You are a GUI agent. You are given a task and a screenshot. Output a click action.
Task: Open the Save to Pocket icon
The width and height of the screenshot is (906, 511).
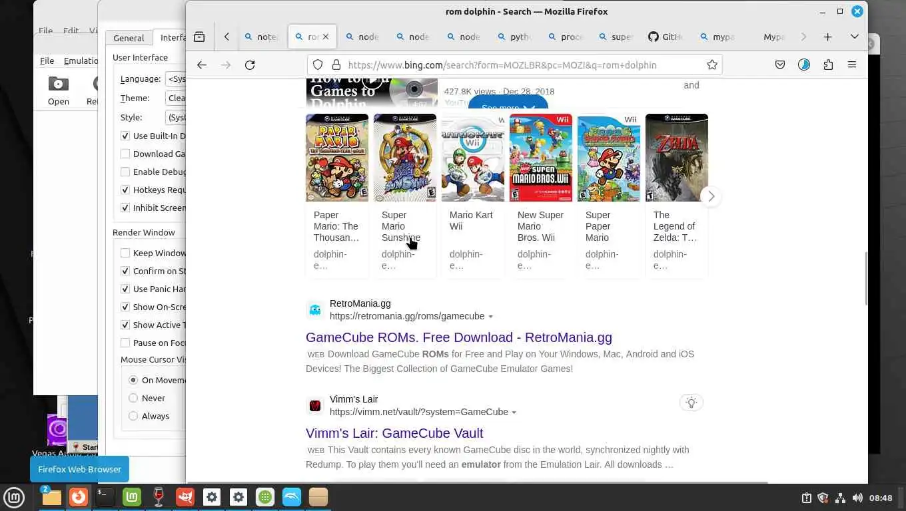click(x=780, y=65)
